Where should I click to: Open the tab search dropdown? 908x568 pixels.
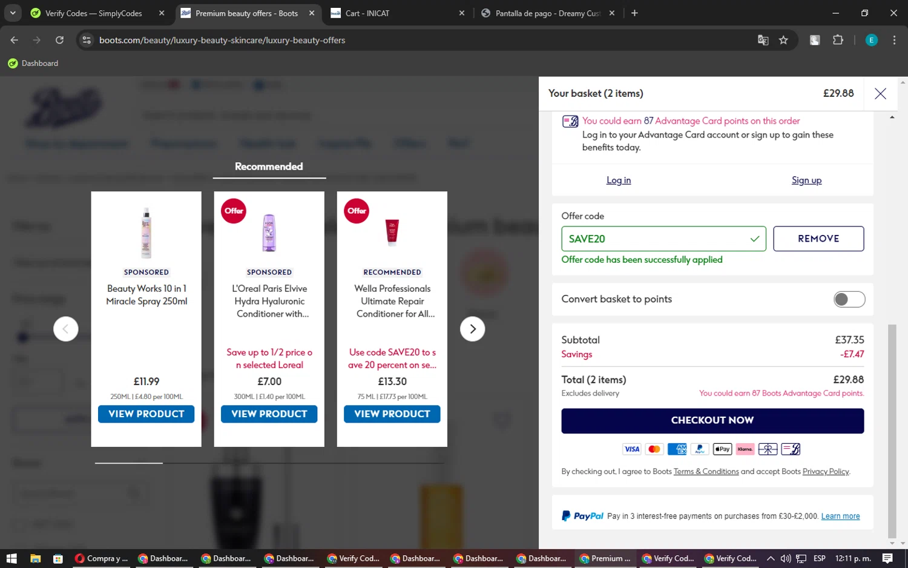(x=13, y=13)
